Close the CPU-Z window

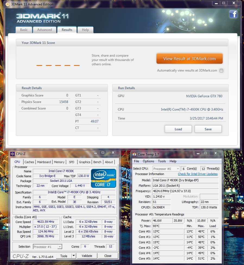tap(113, 153)
